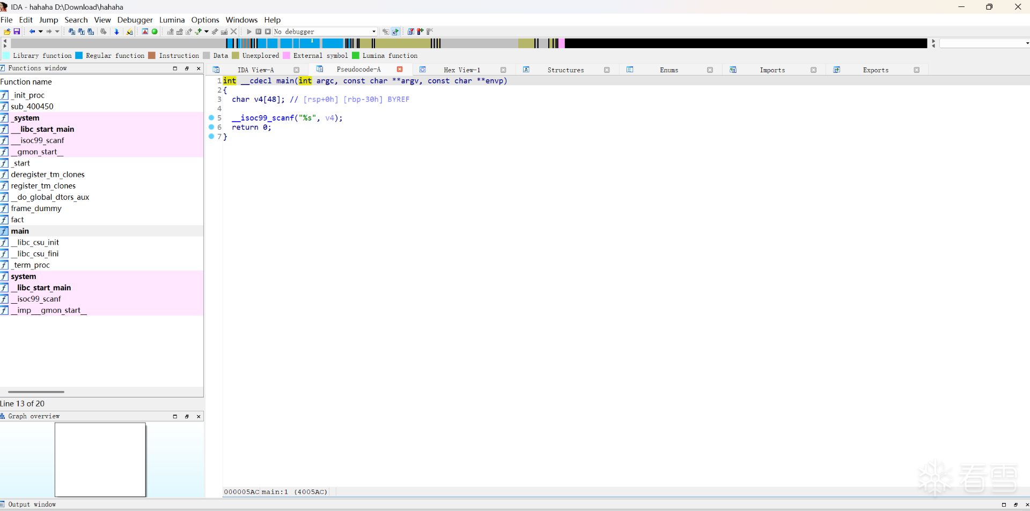Screen dimensions: 1030x511
Task: Open the Options menu
Action: coord(205,20)
